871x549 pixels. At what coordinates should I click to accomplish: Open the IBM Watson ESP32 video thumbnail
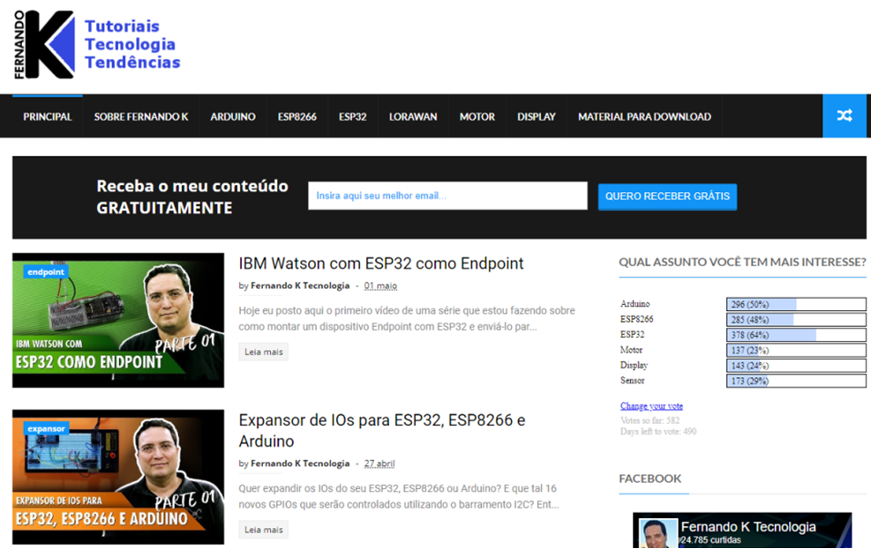click(118, 320)
